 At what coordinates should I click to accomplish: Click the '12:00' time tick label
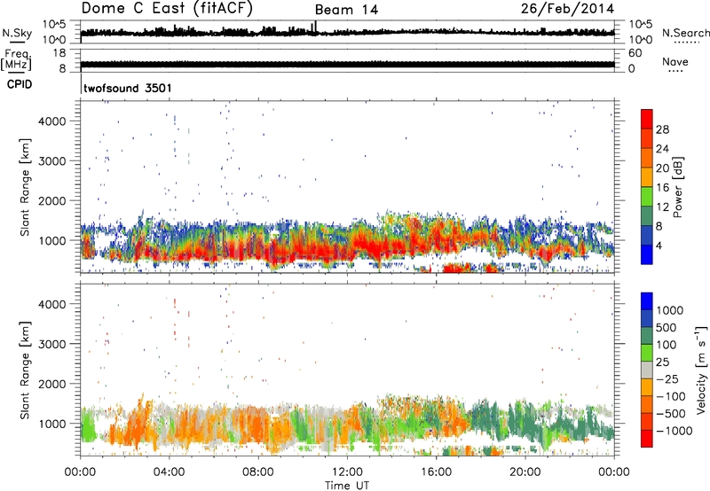tap(347, 472)
